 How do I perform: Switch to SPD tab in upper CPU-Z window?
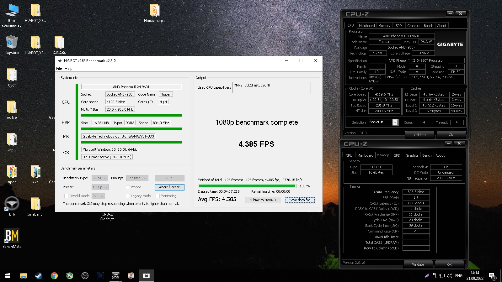(398, 26)
